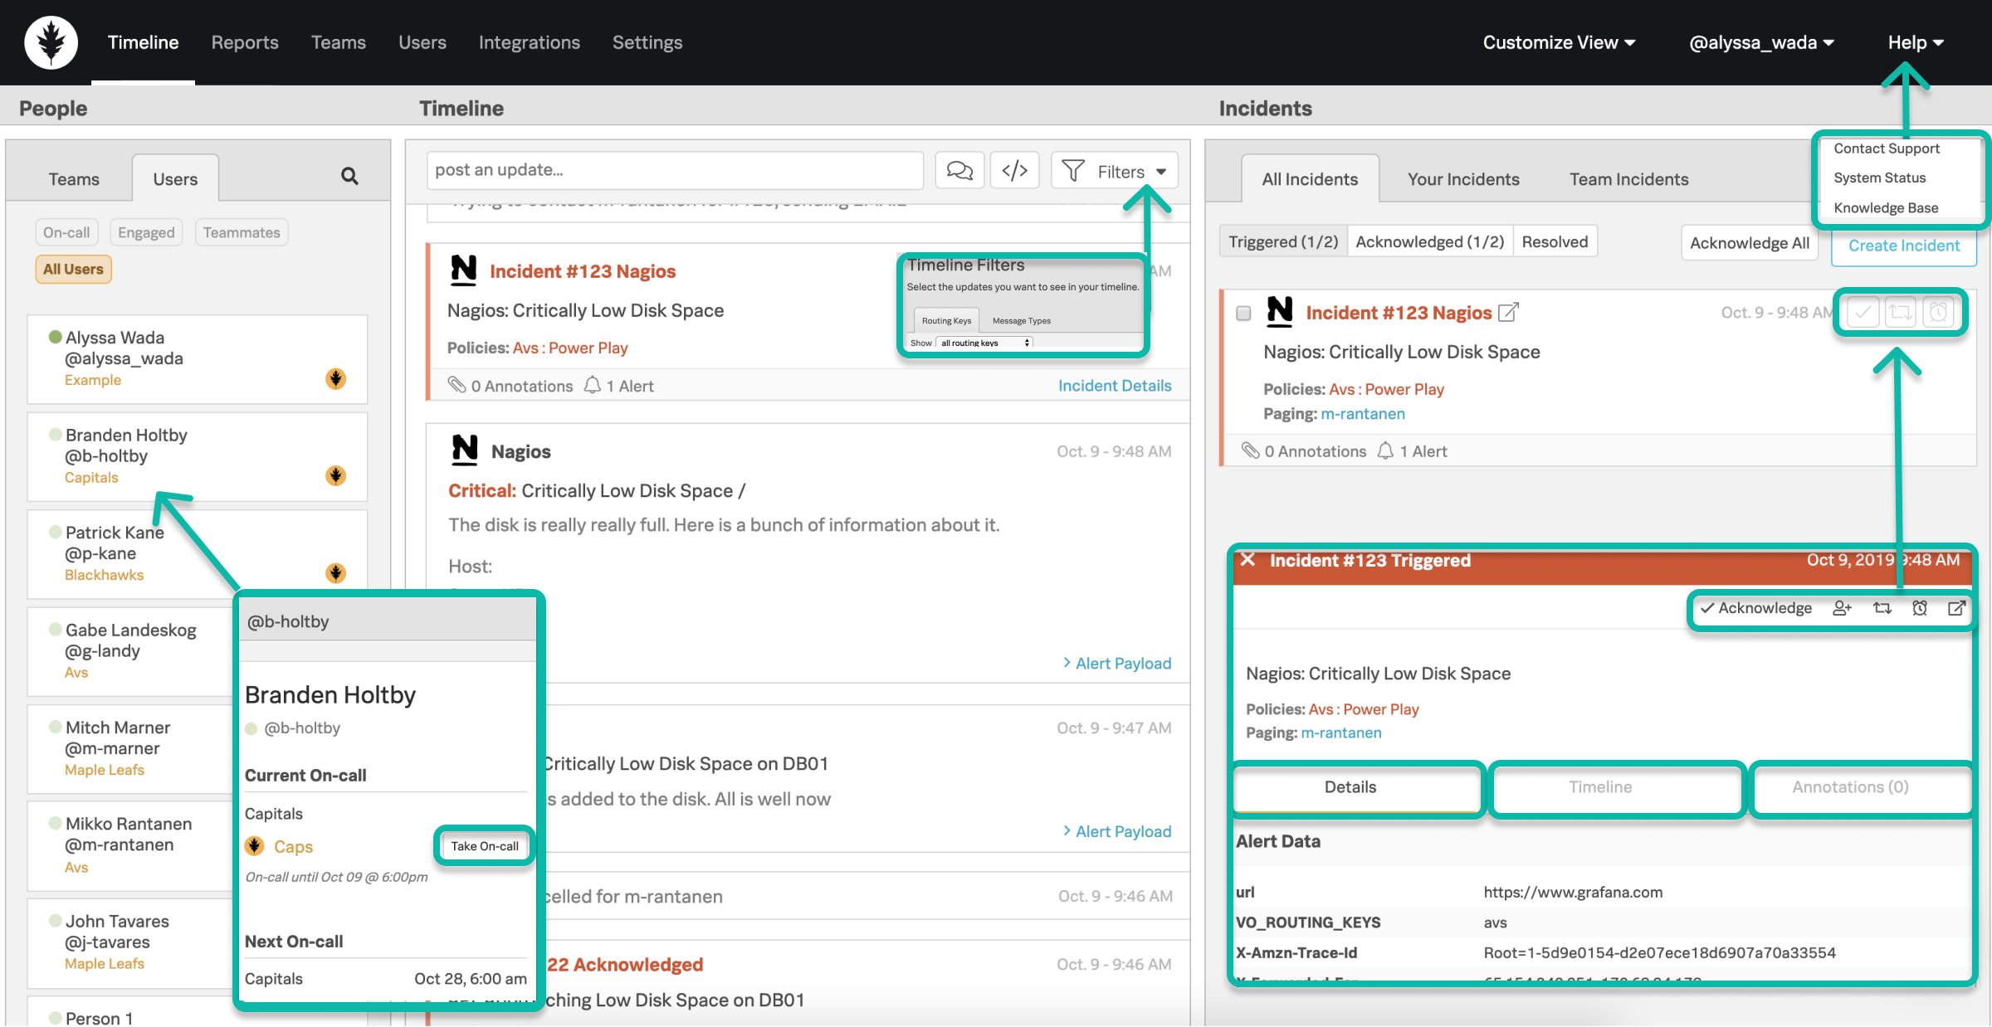Click reroute icon in incident detail toolbar
The image size is (1992, 1027).
click(x=1882, y=608)
